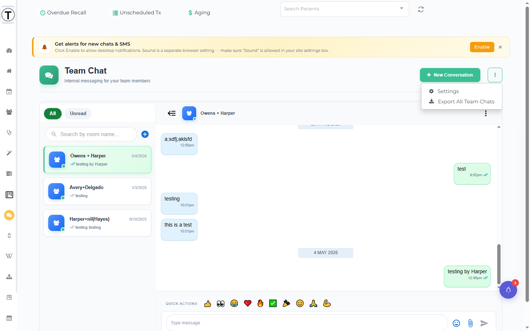The image size is (530, 331).
Task: Choose Export All Team Chats
Action: coord(462,102)
